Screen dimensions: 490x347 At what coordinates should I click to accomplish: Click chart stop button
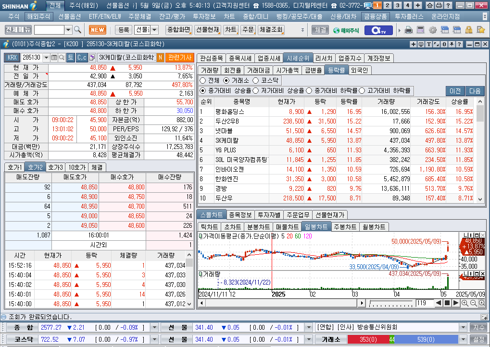point(447,303)
